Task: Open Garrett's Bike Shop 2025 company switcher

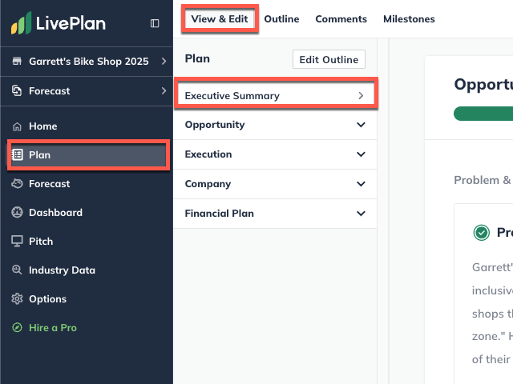Action: [87, 62]
